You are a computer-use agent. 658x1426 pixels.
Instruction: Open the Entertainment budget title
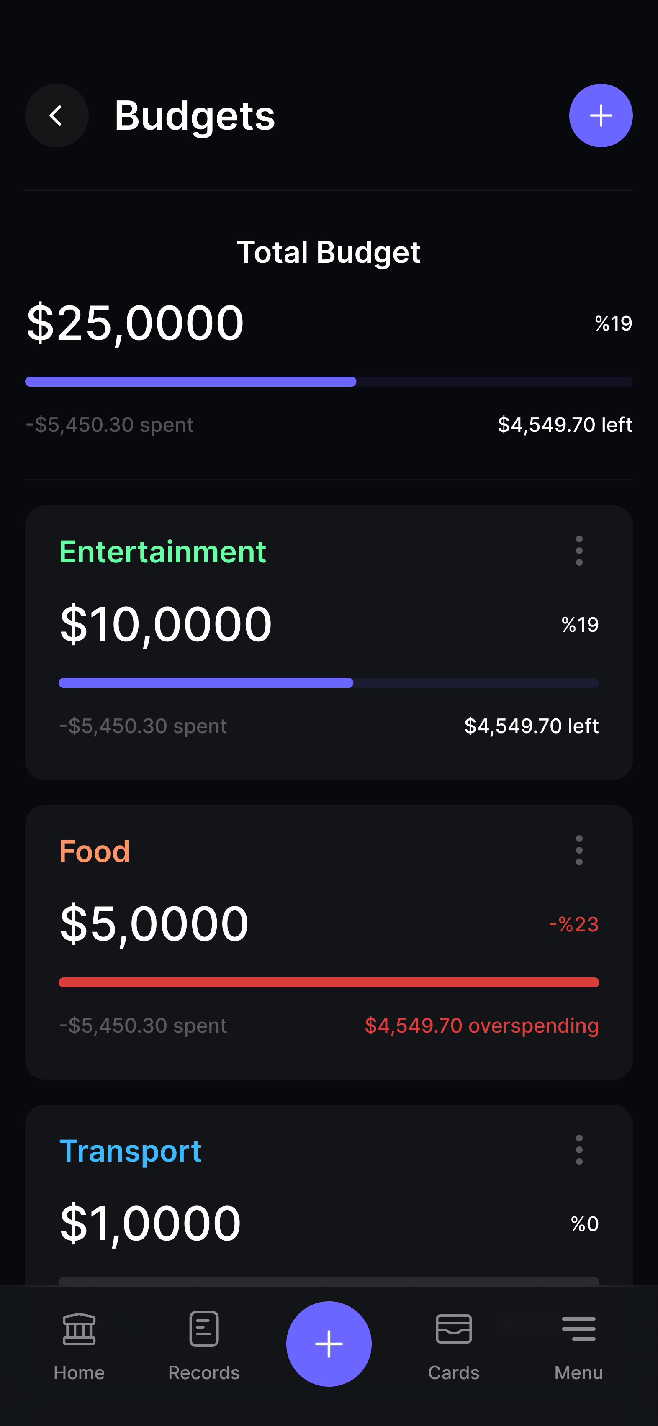point(163,551)
